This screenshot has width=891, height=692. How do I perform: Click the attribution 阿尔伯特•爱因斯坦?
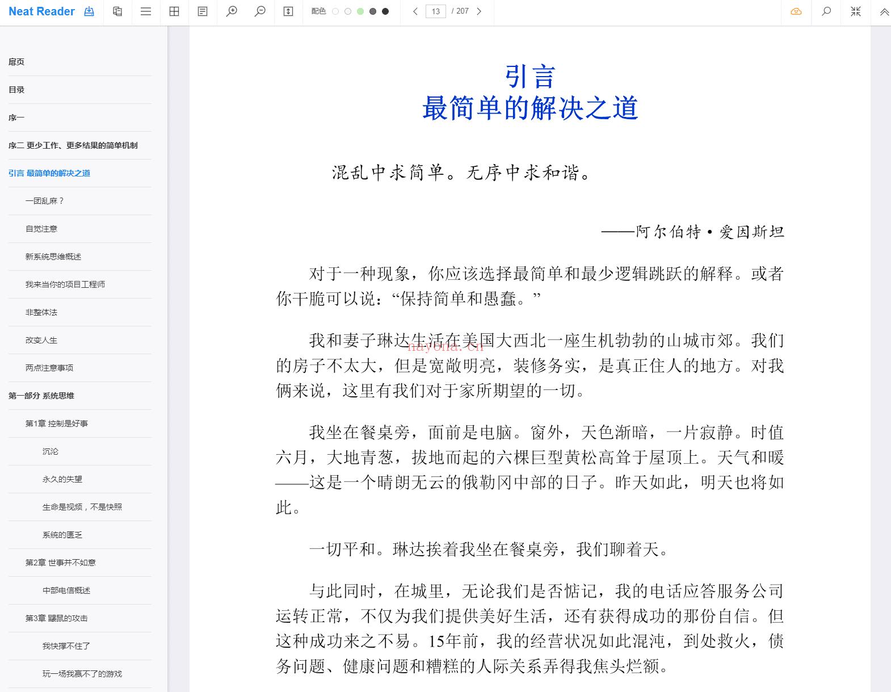point(710,232)
